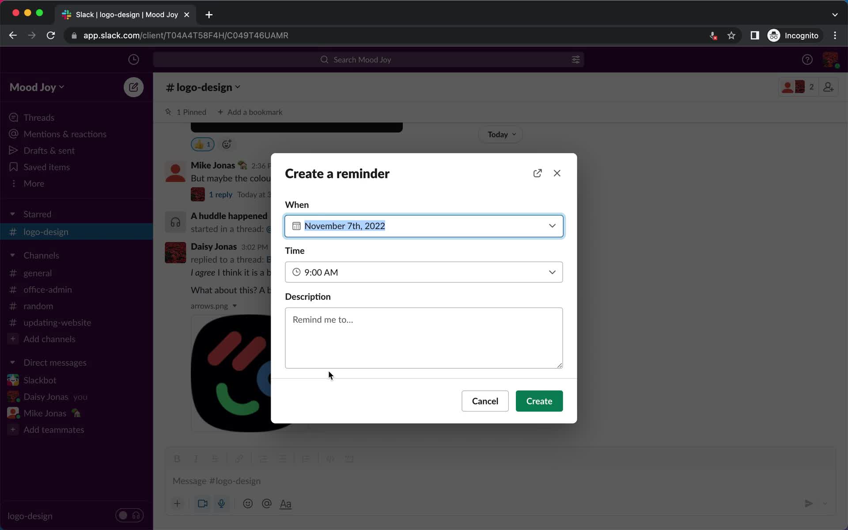Screen dimensions: 848x530
Task: Expand the When date dropdown
Action: coord(553,225)
